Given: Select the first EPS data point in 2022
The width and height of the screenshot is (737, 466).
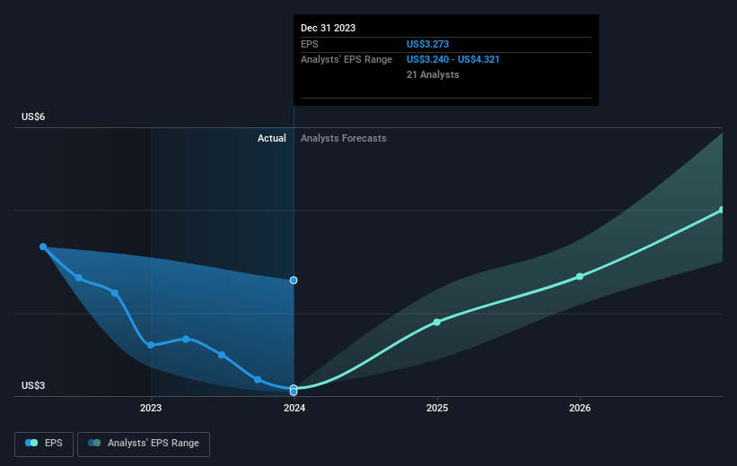Looking at the screenshot, I should tap(43, 246).
